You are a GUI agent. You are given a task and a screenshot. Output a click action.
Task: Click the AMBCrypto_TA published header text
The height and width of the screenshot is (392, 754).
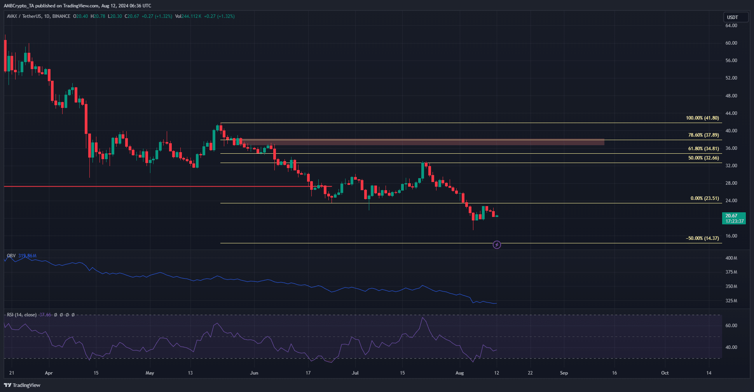click(77, 6)
